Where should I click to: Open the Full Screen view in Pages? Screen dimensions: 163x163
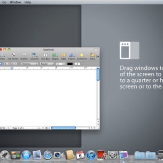pos(13,56)
